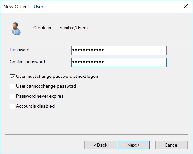
Task: Click the 'User must change password at next logon' text
Action: [57, 77]
